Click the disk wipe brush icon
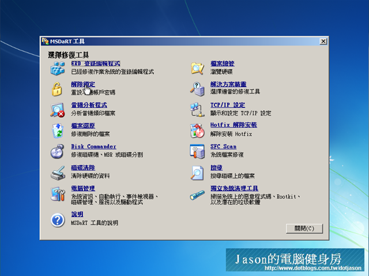Image resolution: width=369 pixels, height=276 pixels. (58, 173)
